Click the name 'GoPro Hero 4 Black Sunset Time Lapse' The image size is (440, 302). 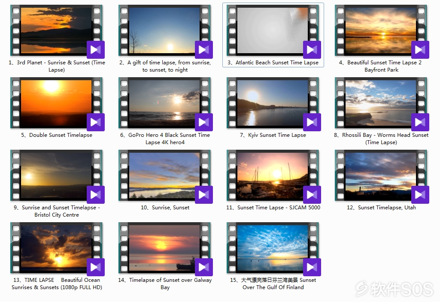pos(165,139)
